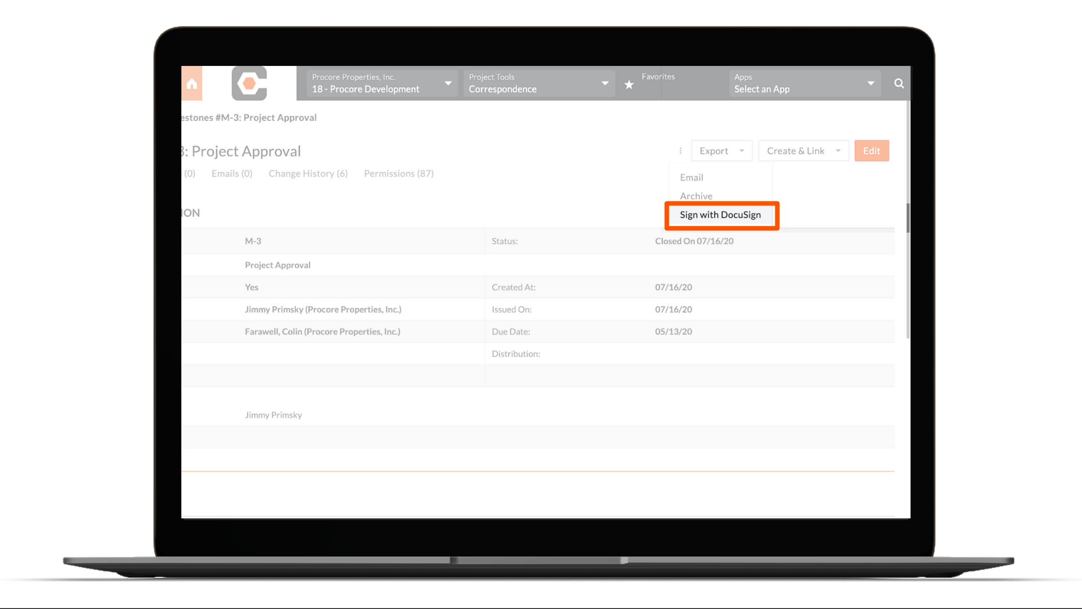The image size is (1082, 609).
Task: Expand the Select an App dropdown
Action: pyautogui.click(x=804, y=83)
